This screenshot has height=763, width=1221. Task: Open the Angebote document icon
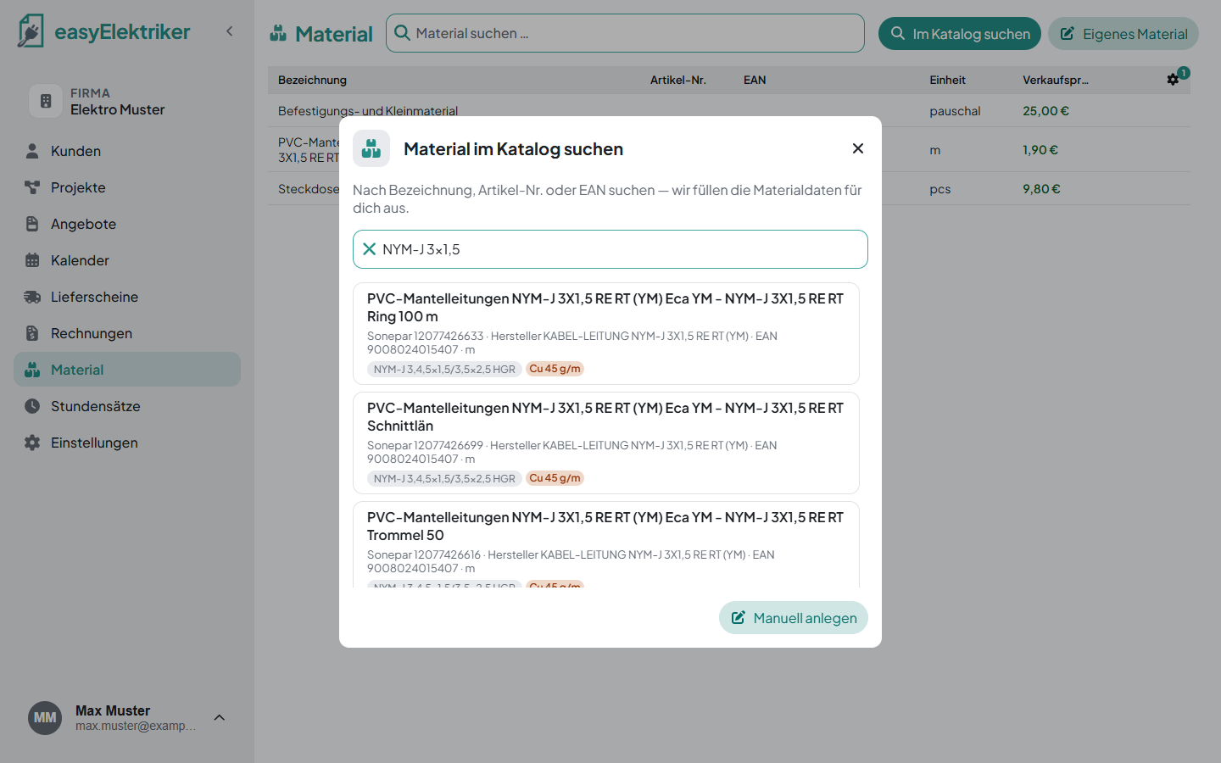(32, 224)
